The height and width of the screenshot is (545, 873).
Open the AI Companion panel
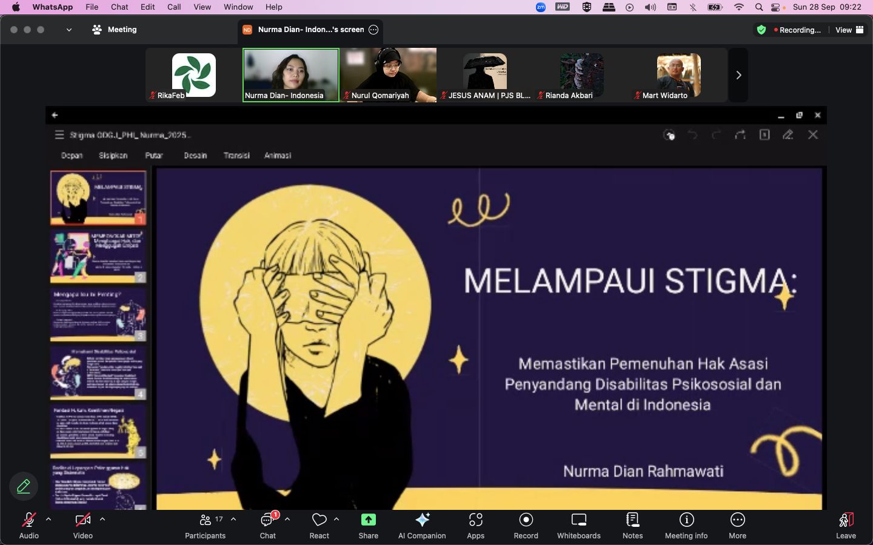[422, 525]
